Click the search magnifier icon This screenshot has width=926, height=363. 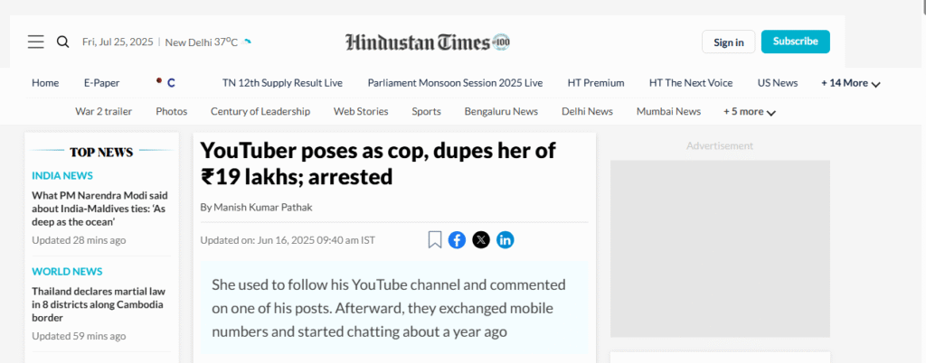tap(62, 42)
